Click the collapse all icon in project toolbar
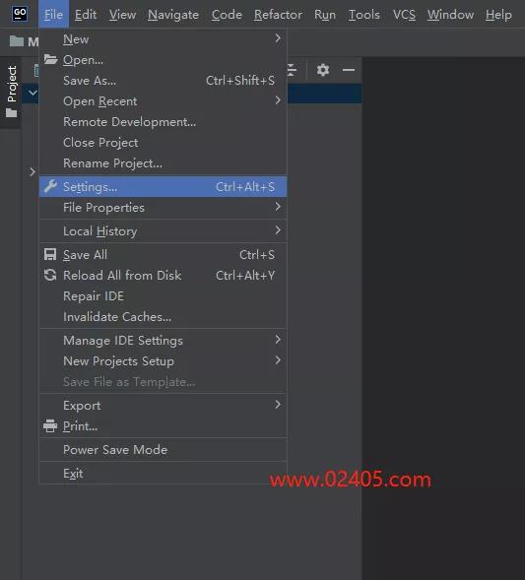This screenshot has width=525, height=580. [x=292, y=70]
